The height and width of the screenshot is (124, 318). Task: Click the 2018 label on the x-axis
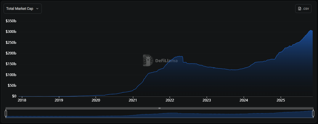(x=22, y=100)
